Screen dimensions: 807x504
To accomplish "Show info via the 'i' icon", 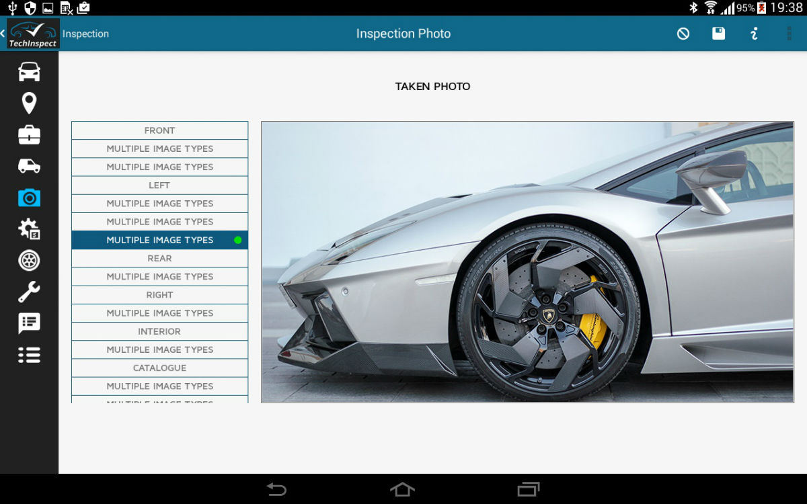I will coord(754,34).
